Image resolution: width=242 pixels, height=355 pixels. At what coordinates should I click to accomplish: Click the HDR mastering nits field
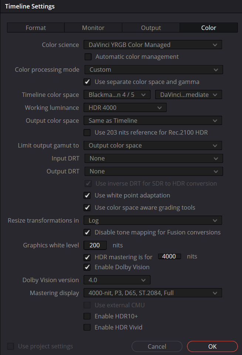(x=169, y=256)
